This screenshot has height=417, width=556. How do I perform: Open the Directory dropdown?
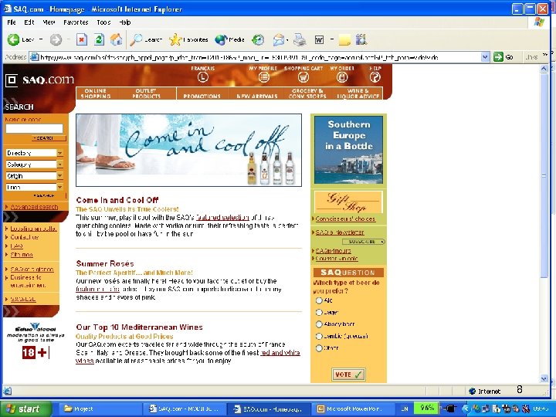(x=35, y=153)
